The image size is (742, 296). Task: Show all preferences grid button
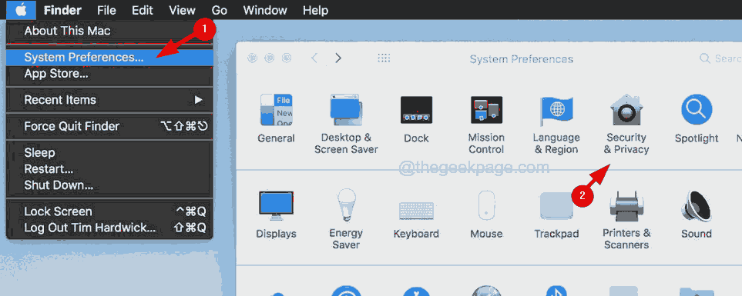click(x=383, y=58)
